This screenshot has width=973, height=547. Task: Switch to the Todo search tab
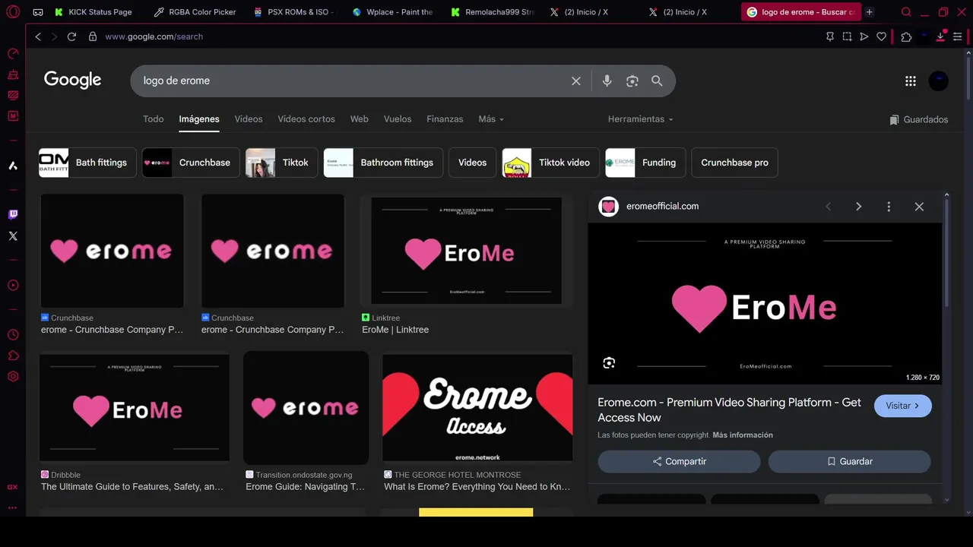[x=154, y=119]
